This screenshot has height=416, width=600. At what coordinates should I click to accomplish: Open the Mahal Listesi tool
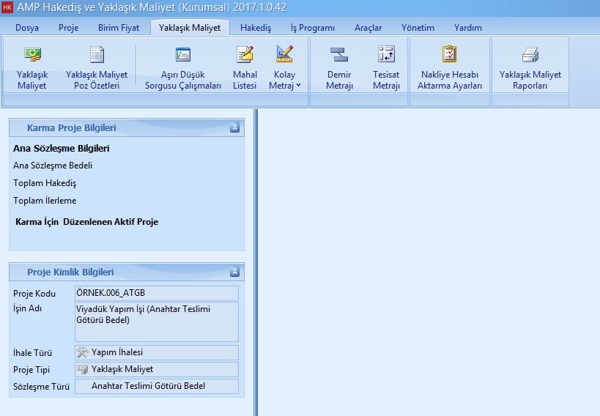tap(245, 67)
